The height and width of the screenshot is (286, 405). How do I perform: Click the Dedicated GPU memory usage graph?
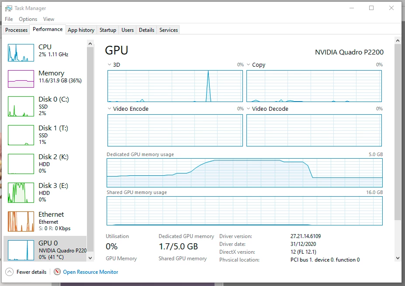point(245,173)
